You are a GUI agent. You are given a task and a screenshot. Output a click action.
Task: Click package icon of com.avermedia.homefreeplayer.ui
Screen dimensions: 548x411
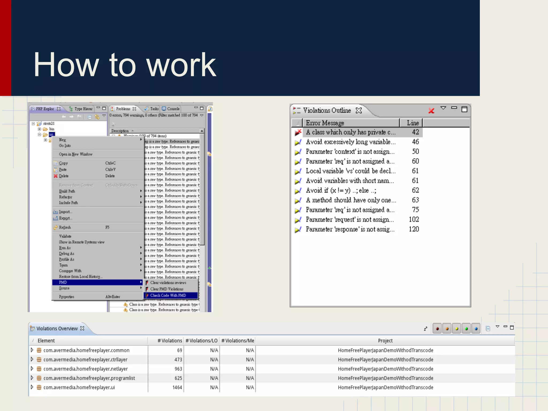click(x=39, y=387)
